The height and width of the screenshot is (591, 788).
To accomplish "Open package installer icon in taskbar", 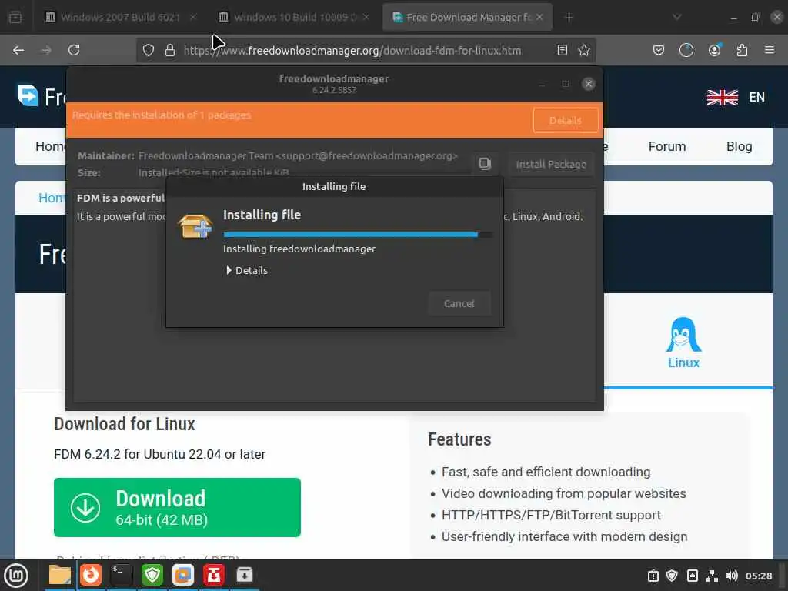I will (245, 575).
